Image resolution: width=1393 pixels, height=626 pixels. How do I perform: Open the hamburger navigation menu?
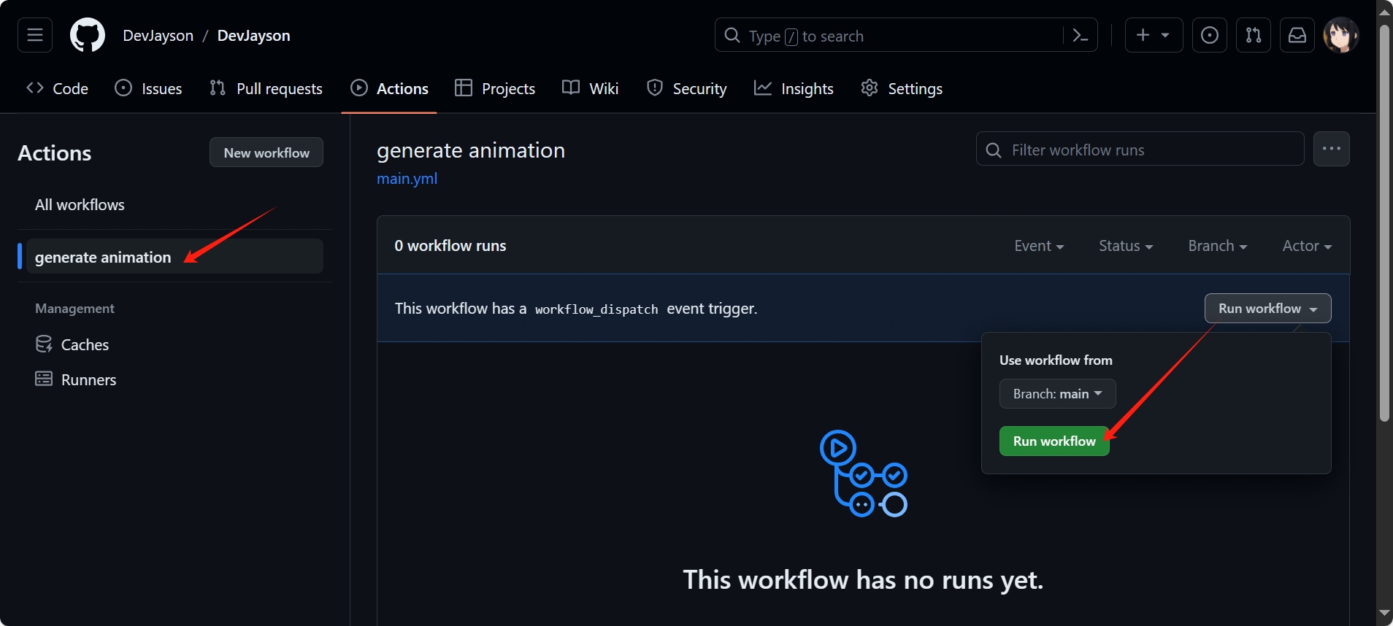35,35
